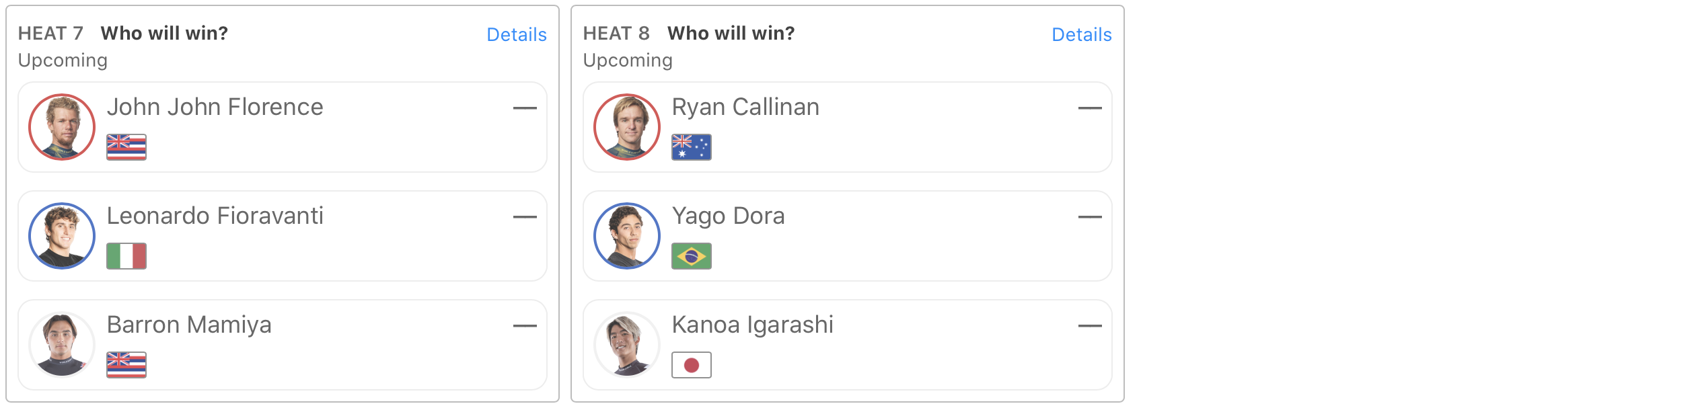Open Heat 8 Details link
The height and width of the screenshot is (410, 1694).
(x=1081, y=35)
